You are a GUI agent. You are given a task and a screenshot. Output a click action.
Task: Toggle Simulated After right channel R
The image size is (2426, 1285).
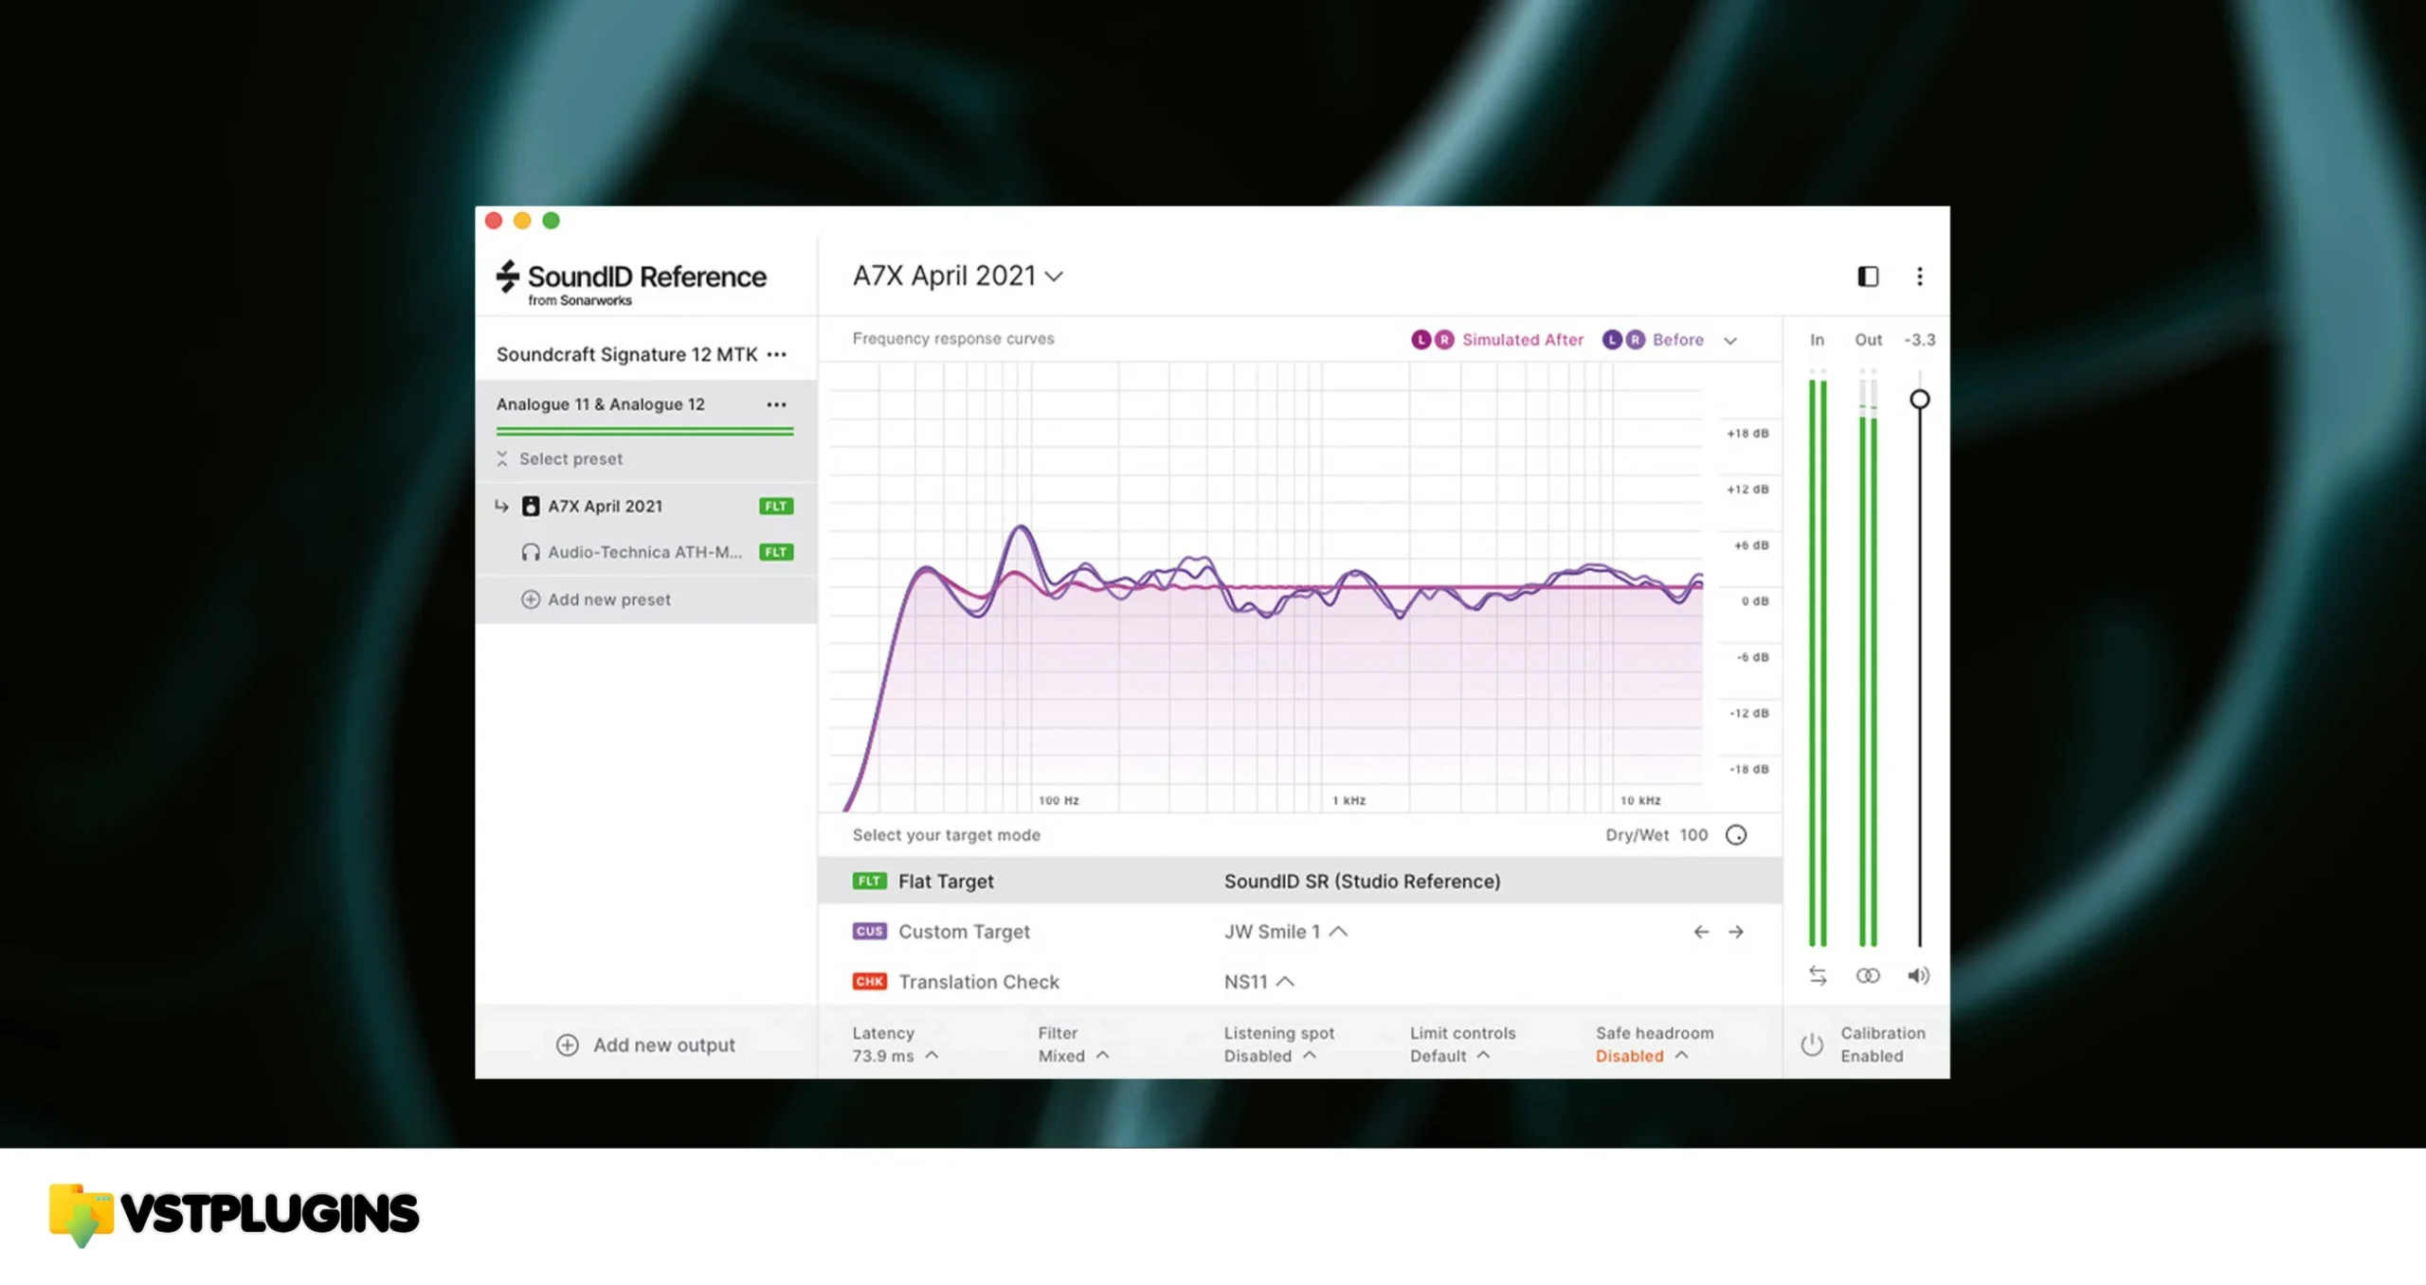point(1443,339)
